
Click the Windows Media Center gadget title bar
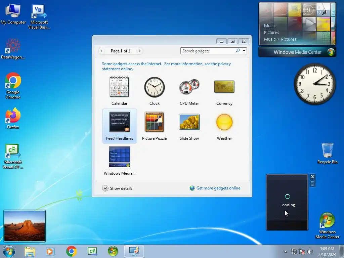pyautogui.click(x=297, y=52)
